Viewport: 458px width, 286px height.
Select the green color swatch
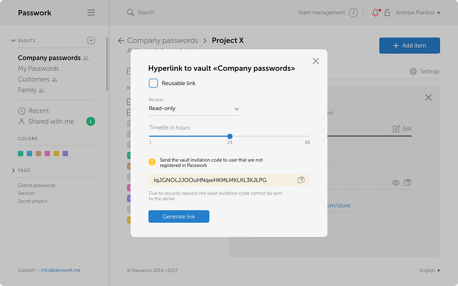pos(21,153)
